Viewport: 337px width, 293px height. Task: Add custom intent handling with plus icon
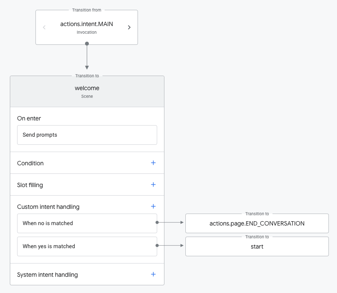pos(153,206)
